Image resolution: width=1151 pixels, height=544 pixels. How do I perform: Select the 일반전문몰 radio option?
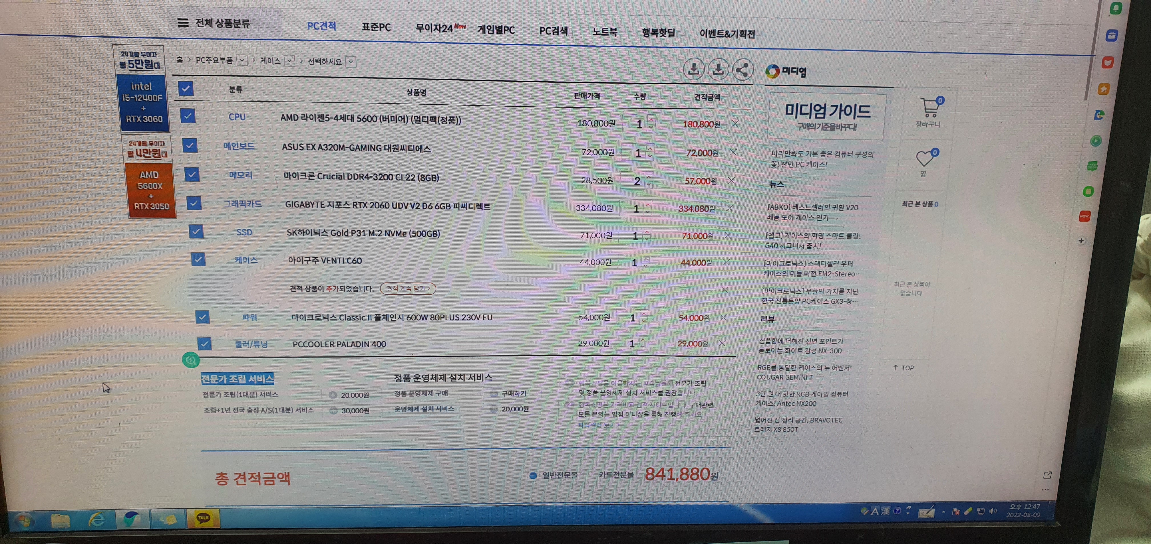tap(533, 475)
